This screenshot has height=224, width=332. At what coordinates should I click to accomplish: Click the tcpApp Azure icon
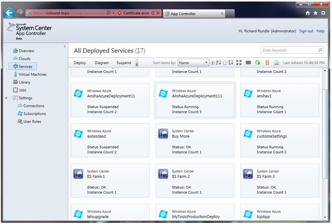coord(248,214)
